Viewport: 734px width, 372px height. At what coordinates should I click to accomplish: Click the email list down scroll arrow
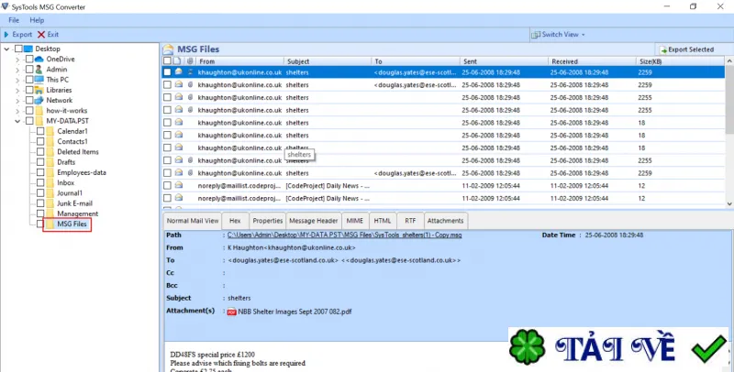(x=729, y=203)
